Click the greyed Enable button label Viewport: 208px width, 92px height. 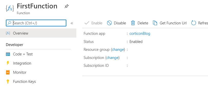click(x=97, y=23)
